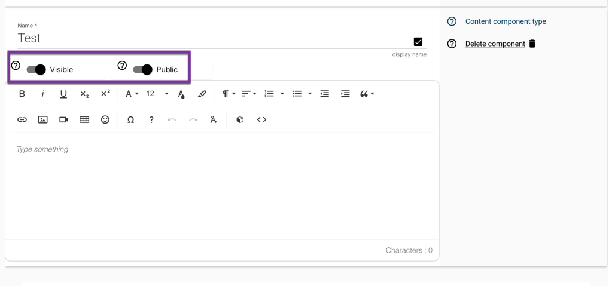Click the display name label
The height and width of the screenshot is (286, 612).
(409, 54)
